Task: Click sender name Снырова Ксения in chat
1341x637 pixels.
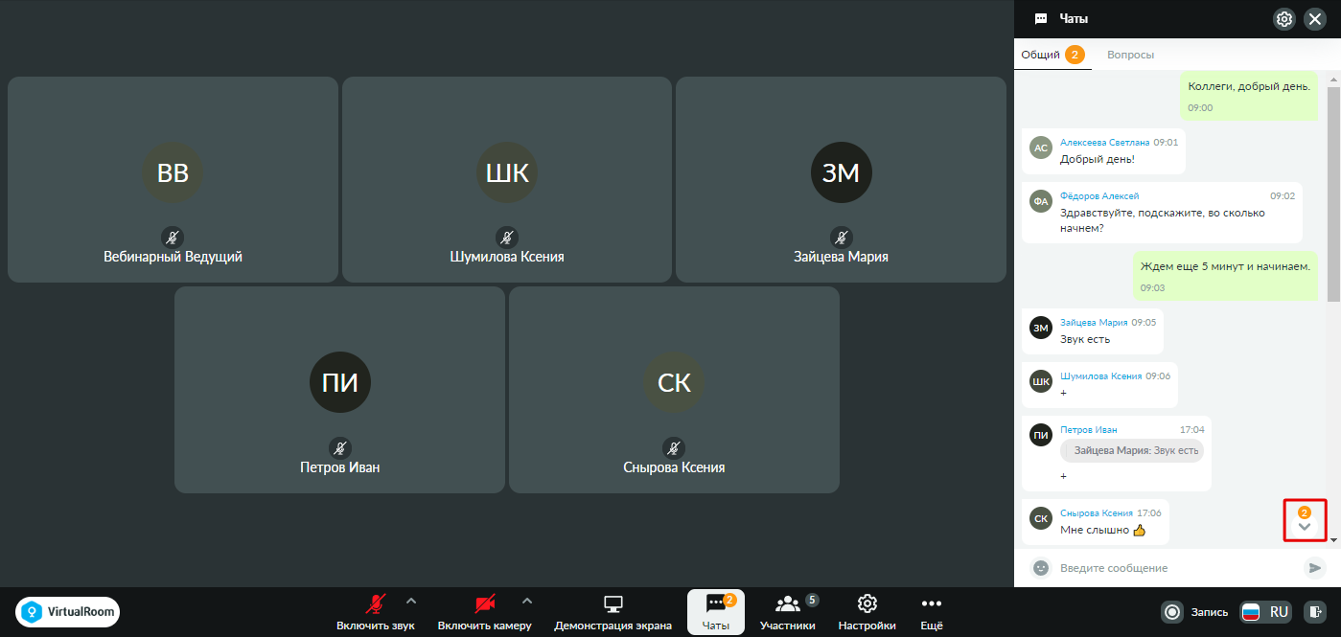Action: [x=1097, y=513]
